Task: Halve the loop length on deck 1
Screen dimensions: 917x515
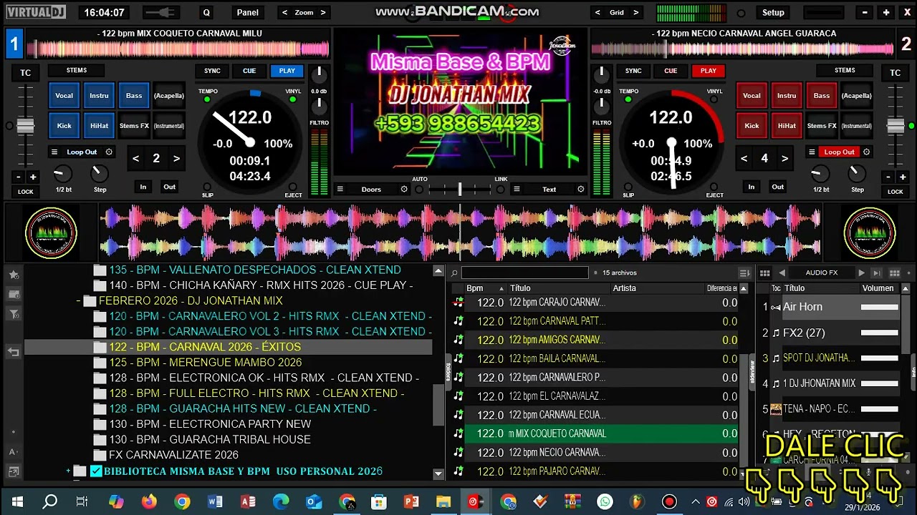Action: (135, 159)
